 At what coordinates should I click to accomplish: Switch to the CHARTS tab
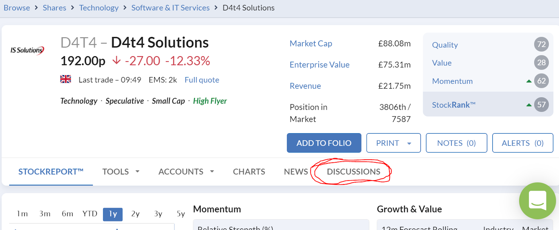249,171
